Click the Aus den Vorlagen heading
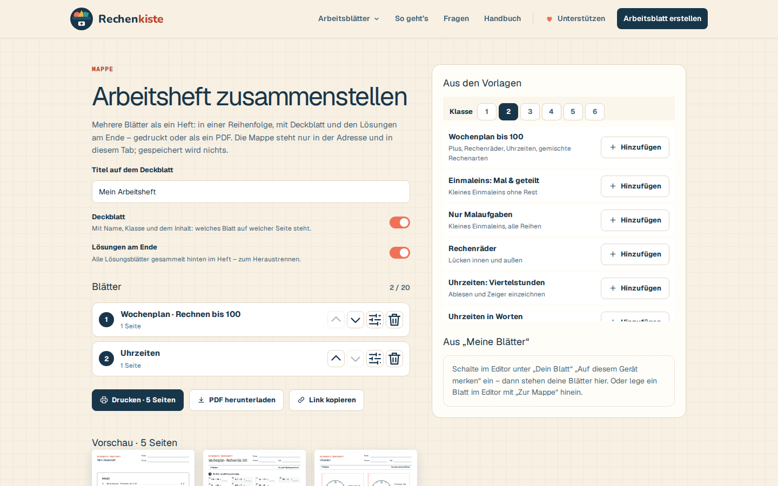The image size is (778, 486). click(482, 83)
